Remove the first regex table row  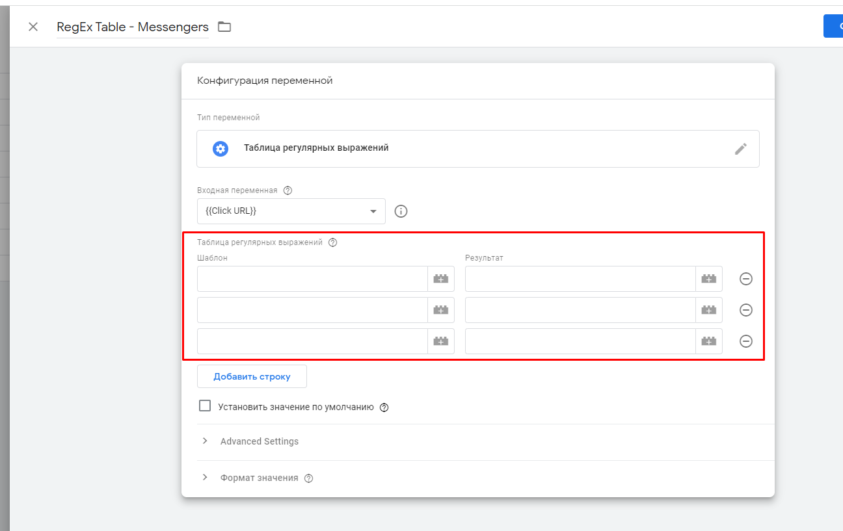(746, 279)
